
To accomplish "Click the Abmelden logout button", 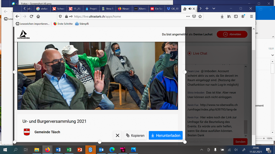I will pos(232,34).
